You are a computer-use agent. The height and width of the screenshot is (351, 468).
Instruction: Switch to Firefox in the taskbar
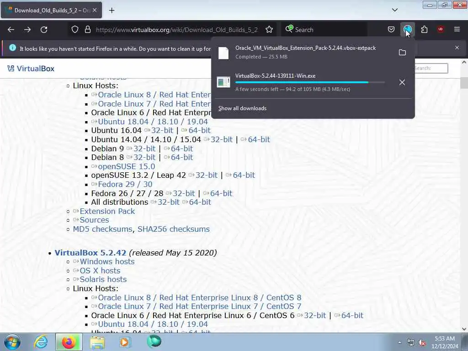pos(69,342)
